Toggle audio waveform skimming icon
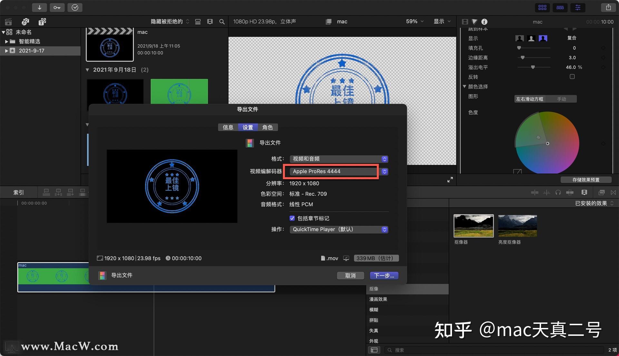This screenshot has height=356, width=619. 546,192
